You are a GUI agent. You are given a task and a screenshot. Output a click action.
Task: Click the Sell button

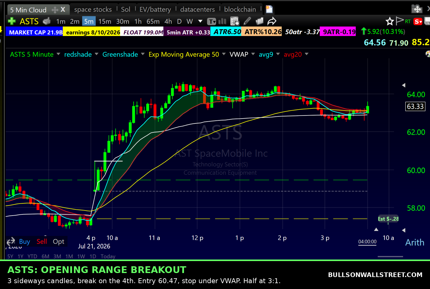click(x=42, y=242)
